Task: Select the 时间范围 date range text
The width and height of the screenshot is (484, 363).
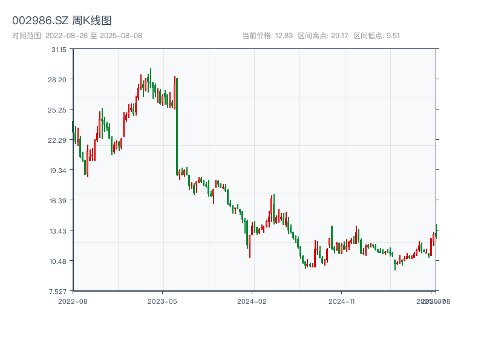Action: pos(77,36)
